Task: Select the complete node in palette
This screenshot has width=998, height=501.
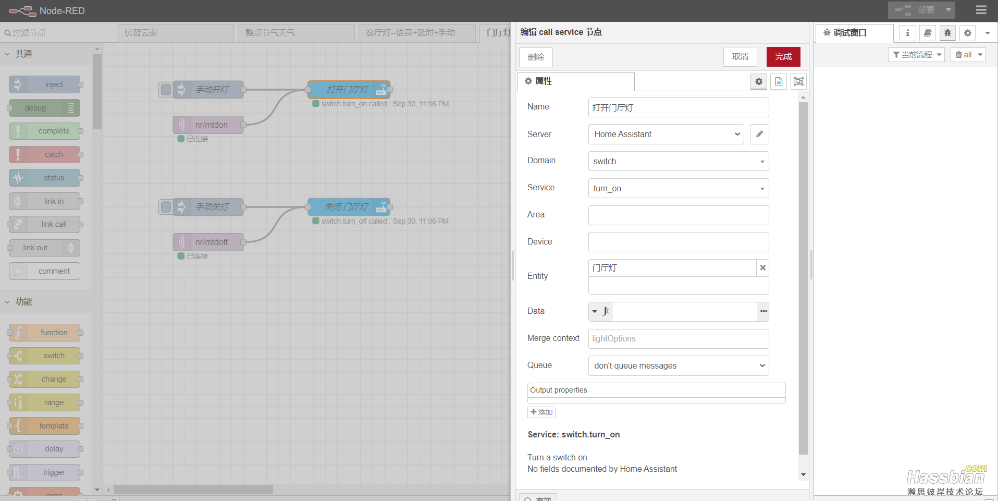Action: [x=45, y=131]
